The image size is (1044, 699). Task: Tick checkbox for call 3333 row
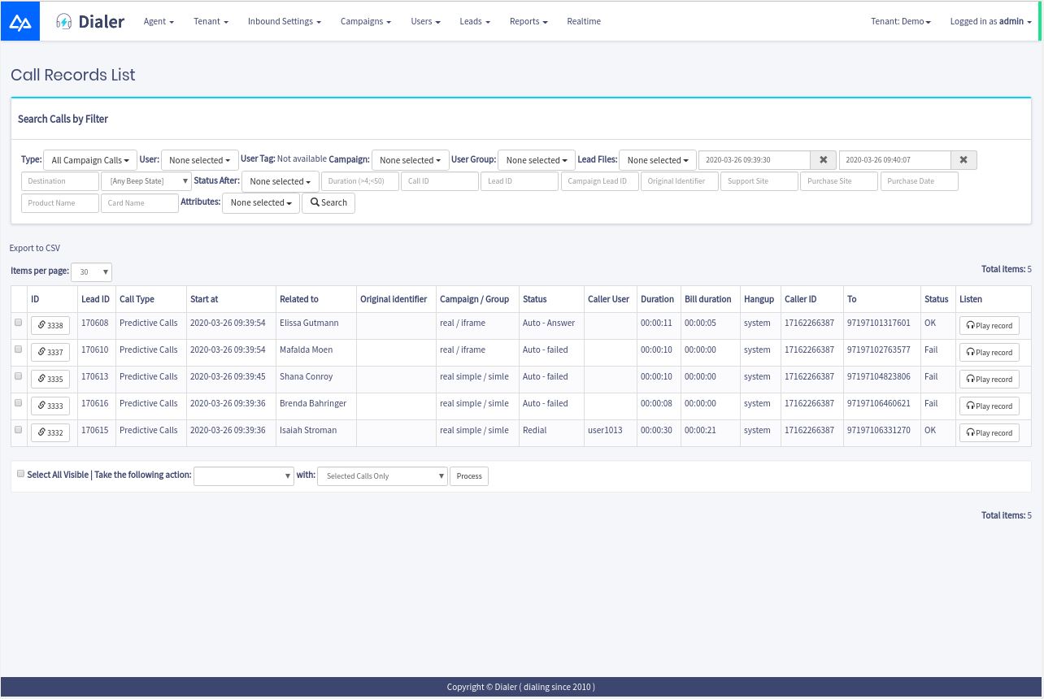19,403
